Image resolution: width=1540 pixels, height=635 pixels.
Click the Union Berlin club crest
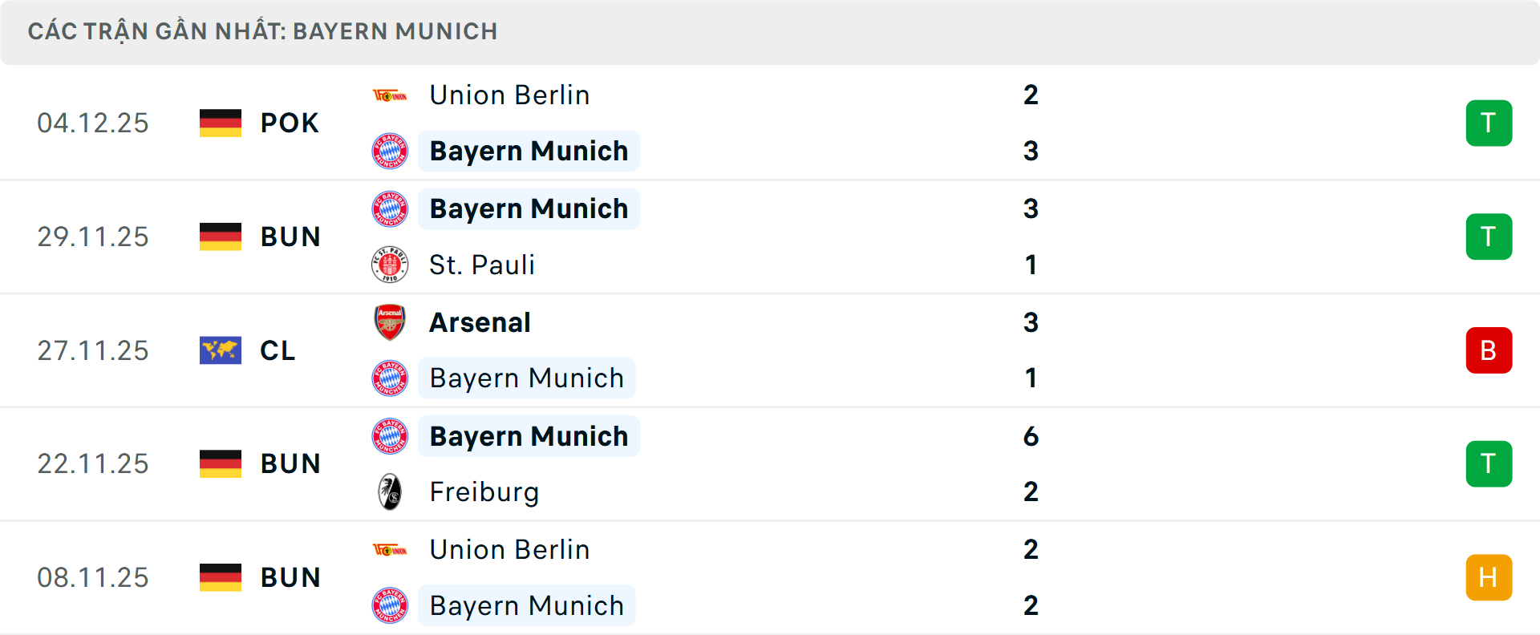391,94
